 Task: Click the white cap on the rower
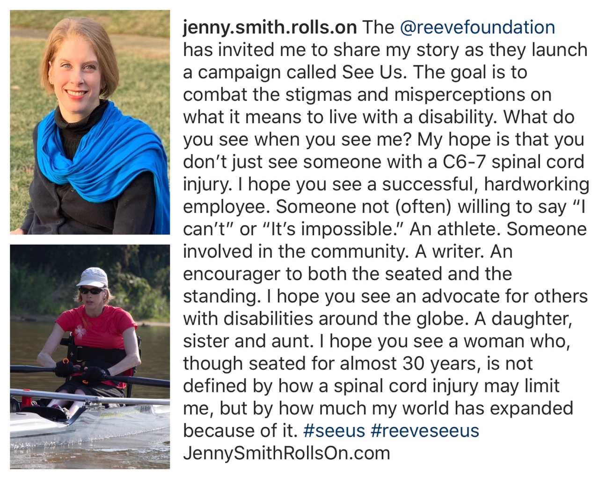(x=92, y=276)
